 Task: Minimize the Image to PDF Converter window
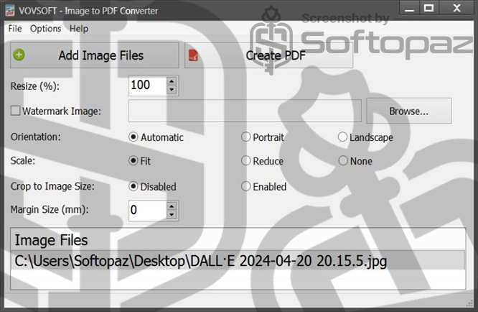[409, 8]
